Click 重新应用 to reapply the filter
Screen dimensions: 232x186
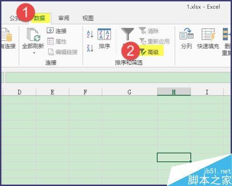[x=154, y=41]
